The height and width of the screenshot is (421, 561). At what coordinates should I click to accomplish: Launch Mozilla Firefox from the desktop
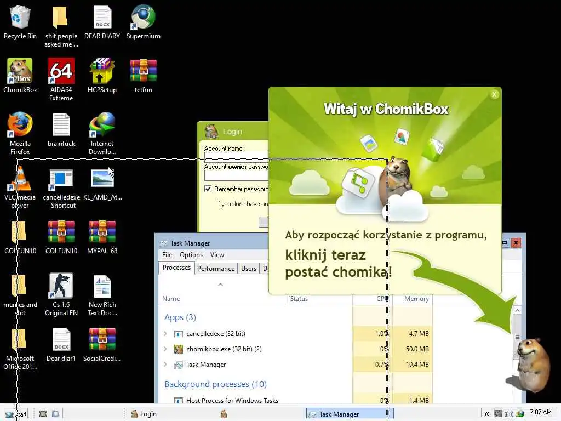click(x=20, y=133)
